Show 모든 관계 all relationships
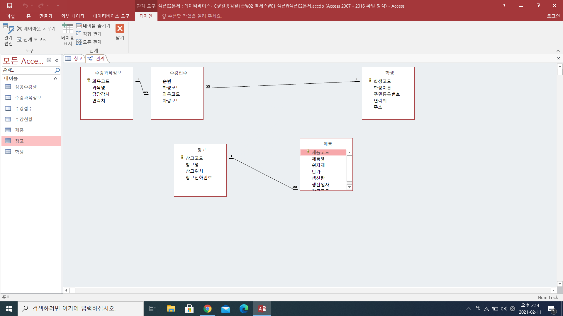The height and width of the screenshot is (316, 563). [89, 42]
